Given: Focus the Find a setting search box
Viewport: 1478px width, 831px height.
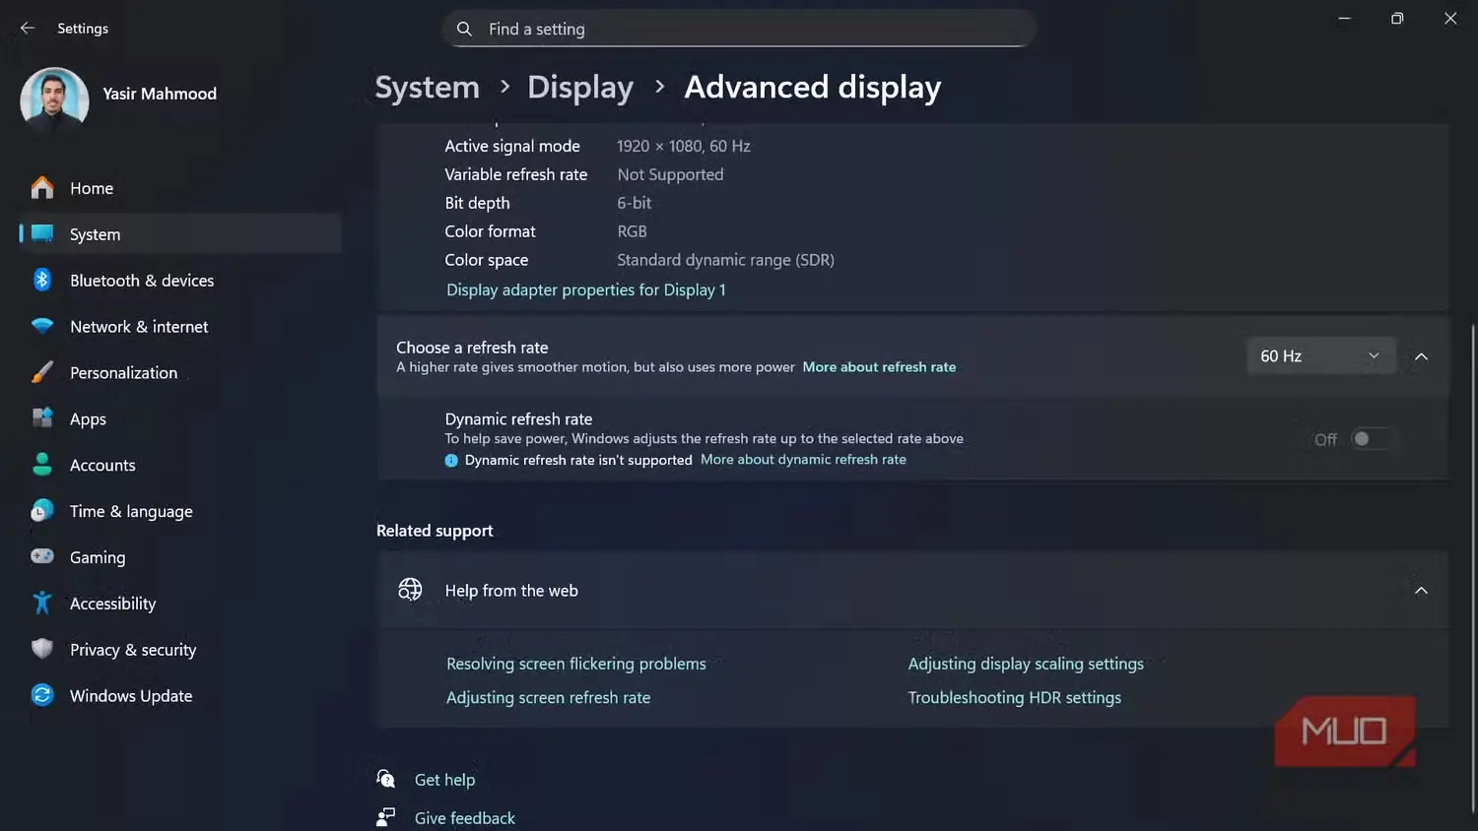Looking at the screenshot, I should coord(739,29).
